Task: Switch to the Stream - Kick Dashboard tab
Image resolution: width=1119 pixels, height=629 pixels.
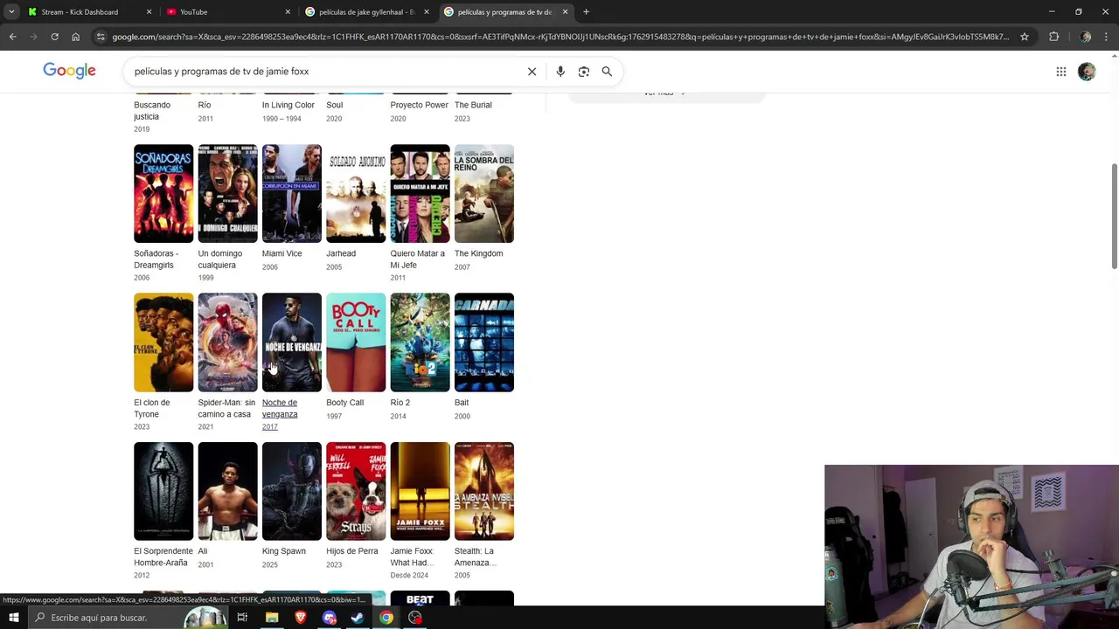Action: 79,12
